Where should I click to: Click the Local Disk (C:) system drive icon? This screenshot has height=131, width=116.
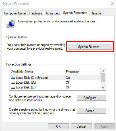pyautogui.click(x=13, y=78)
